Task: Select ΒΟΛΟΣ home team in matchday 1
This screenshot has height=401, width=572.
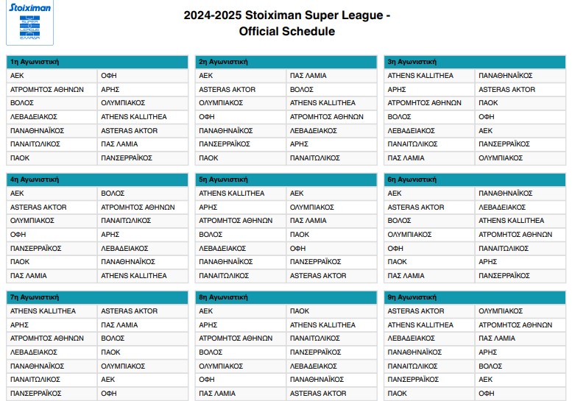Action: tap(21, 103)
